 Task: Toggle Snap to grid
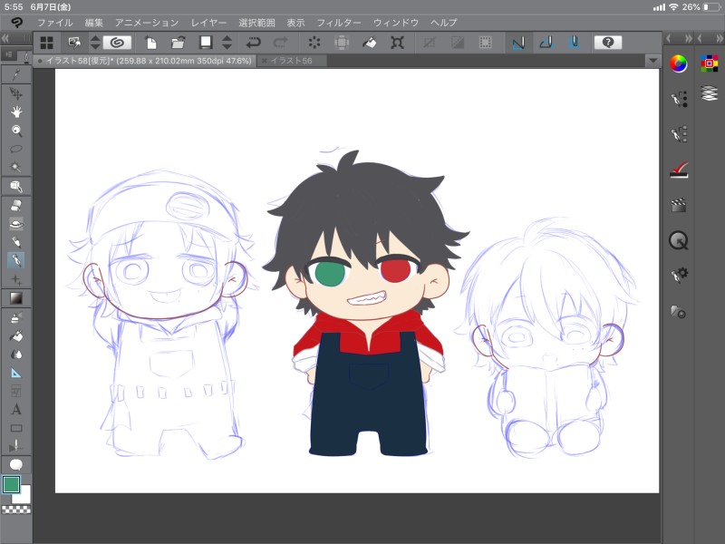point(574,43)
